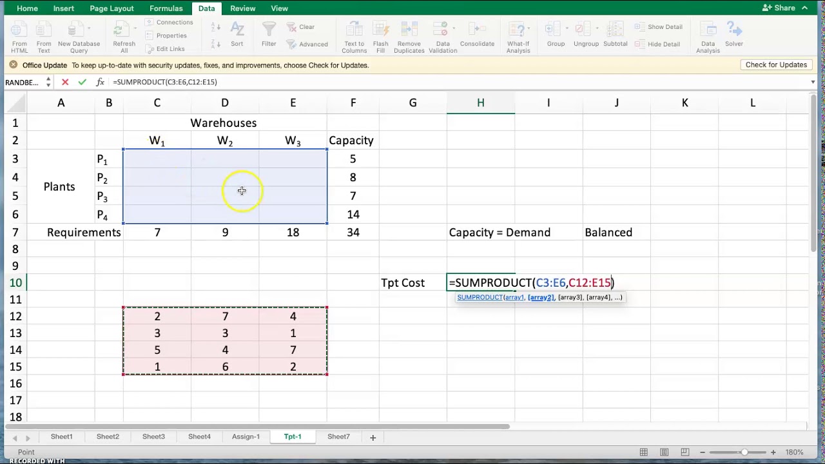The height and width of the screenshot is (464, 825).
Task: Click the Group icon
Action: [x=556, y=30]
